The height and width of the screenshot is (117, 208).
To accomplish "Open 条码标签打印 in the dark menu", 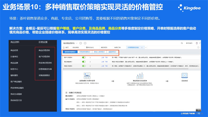I will click(16, 100).
